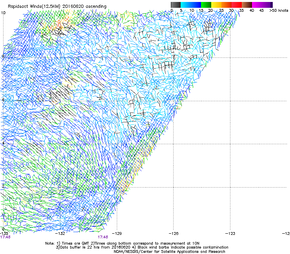Click the legend label '10'
Screen dimensions: 290x254
[x=192, y=11]
